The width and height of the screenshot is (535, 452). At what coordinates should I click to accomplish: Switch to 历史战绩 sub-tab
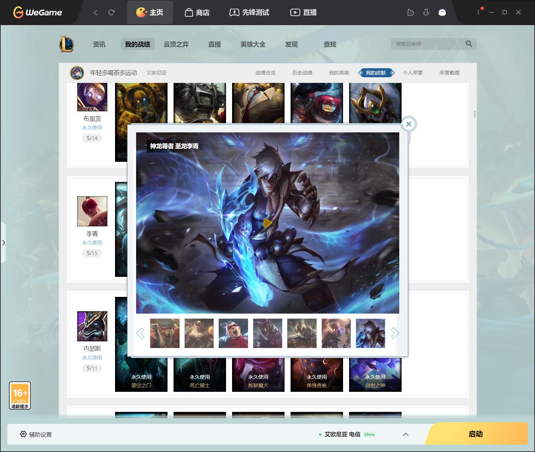coord(302,73)
